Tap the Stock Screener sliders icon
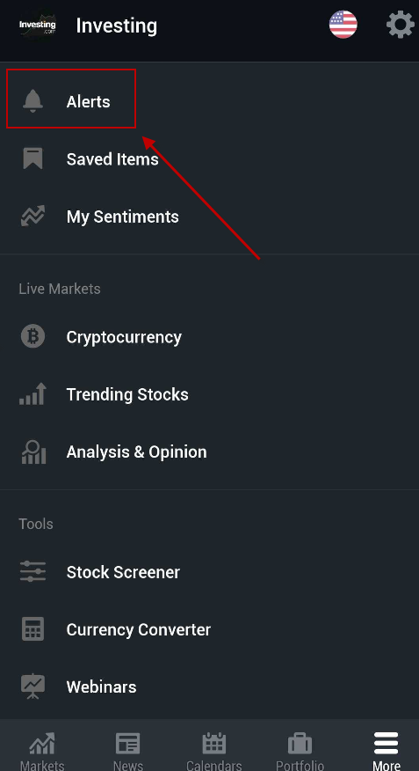Screen dimensions: 419x771 [33, 572]
